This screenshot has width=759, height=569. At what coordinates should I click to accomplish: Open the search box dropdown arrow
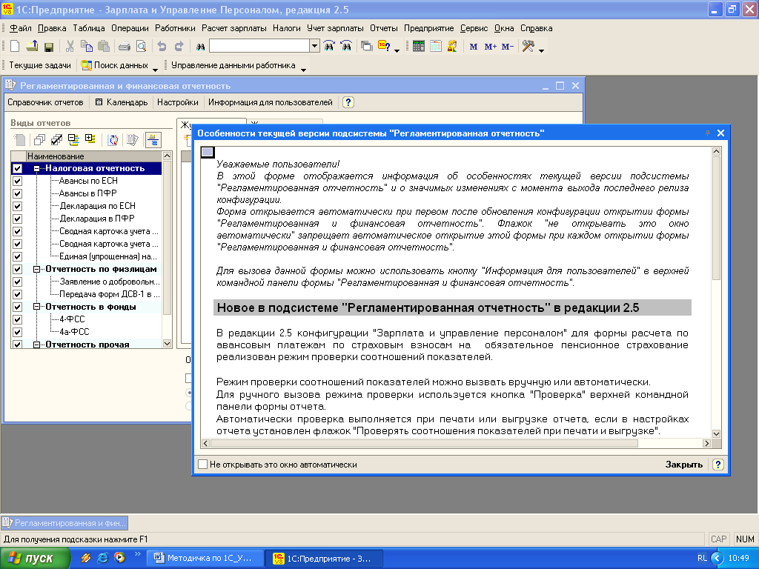tap(314, 46)
